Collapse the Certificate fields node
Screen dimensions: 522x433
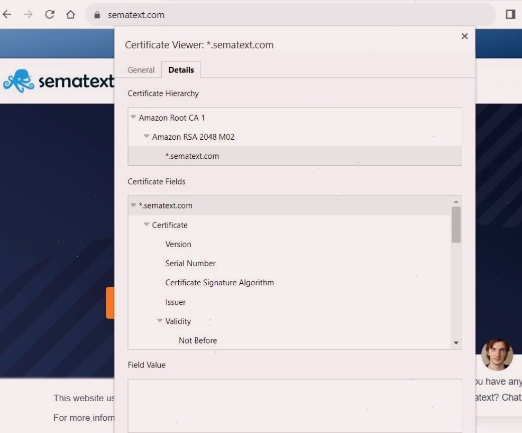(146, 225)
